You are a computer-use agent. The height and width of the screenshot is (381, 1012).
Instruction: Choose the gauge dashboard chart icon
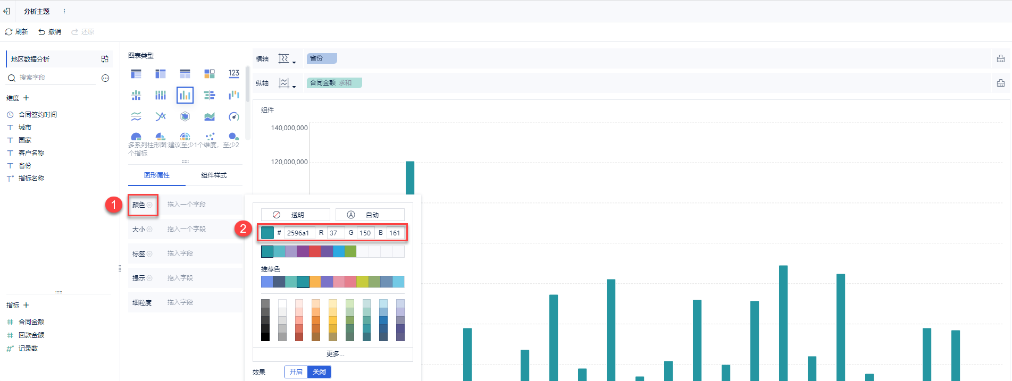click(x=234, y=116)
